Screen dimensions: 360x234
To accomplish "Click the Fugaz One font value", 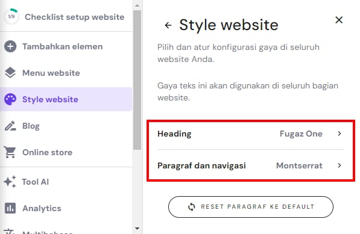I will (x=301, y=134).
